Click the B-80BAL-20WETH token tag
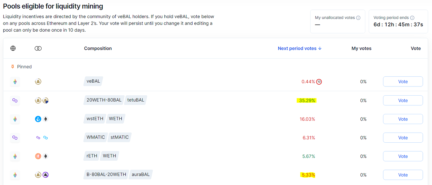Screen dimensions: 432x185 coord(106,175)
